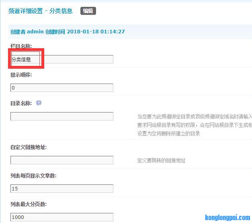This screenshot has height=223, width=252.
Task: Select the empty 目录名称 text box
Action: pyautogui.click(x=62, y=116)
